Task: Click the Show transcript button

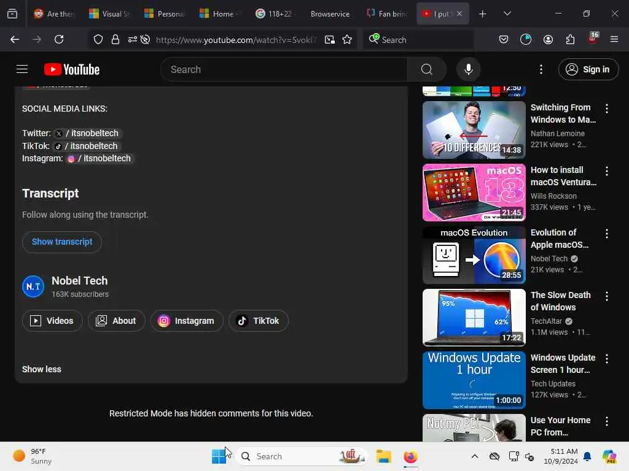Action: [62, 242]
